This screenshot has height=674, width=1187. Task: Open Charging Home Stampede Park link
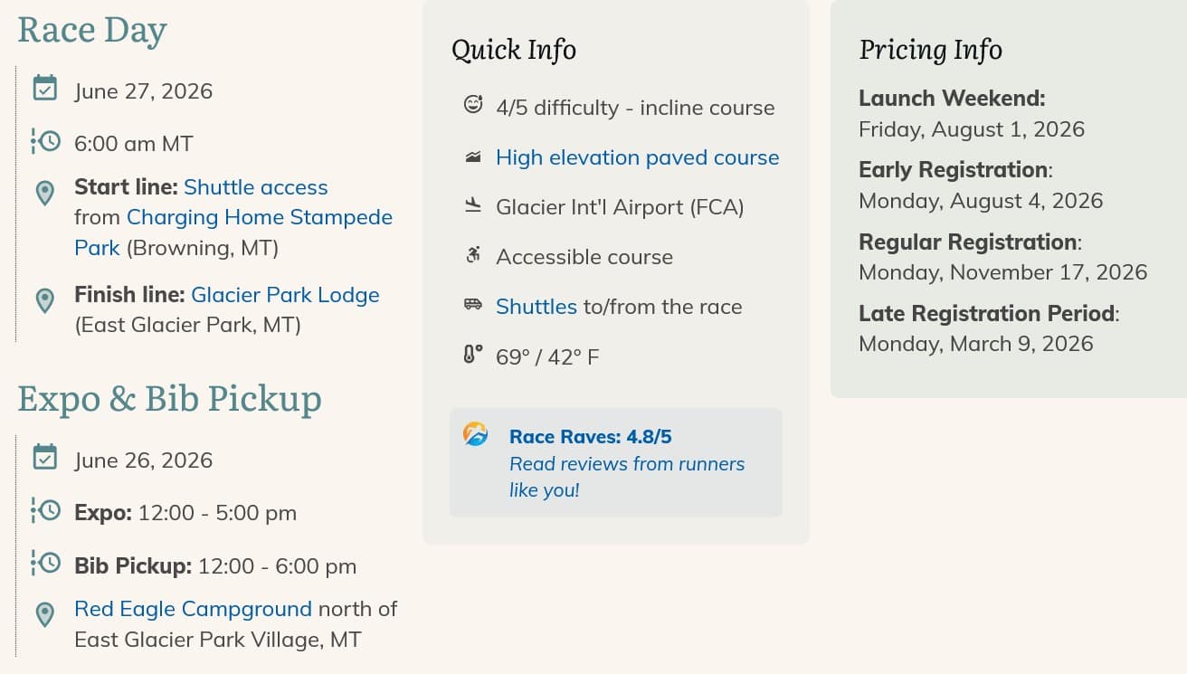pyautogui.click(x=259, y=217)
